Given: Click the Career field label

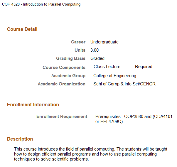Looking at the screenshot, I should point(78,42).
